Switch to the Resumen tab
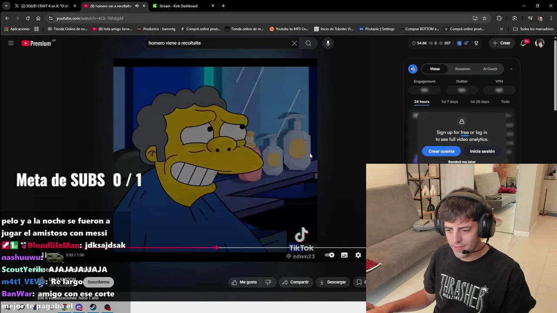This screenshot has width=557, height=313. [462, 69]
